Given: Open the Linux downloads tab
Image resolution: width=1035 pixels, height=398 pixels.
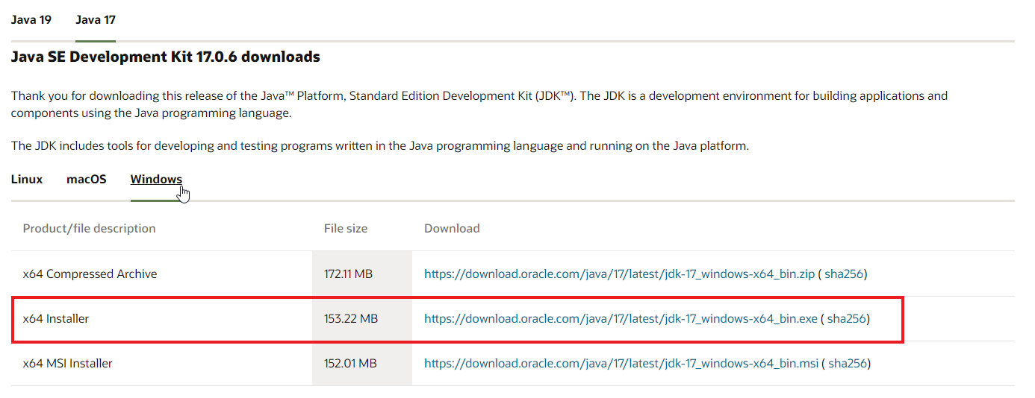Looking at the screenshot, I should click(27, 180).
